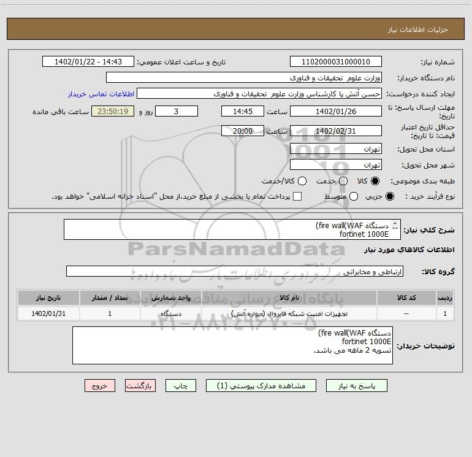Viewport: 472px width, 457px height.
Task: Click the validity time field 20:00
Action: tap(243, 131)
